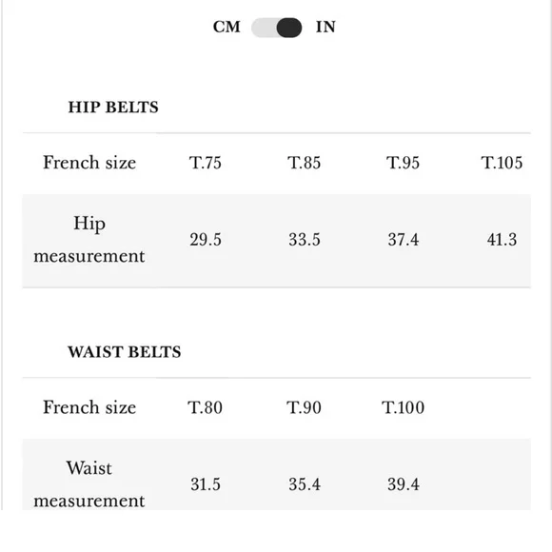The width and height of the screenshot is (552, 552).
Task: Select the IN unit label
Action: (x=325, y=27)
